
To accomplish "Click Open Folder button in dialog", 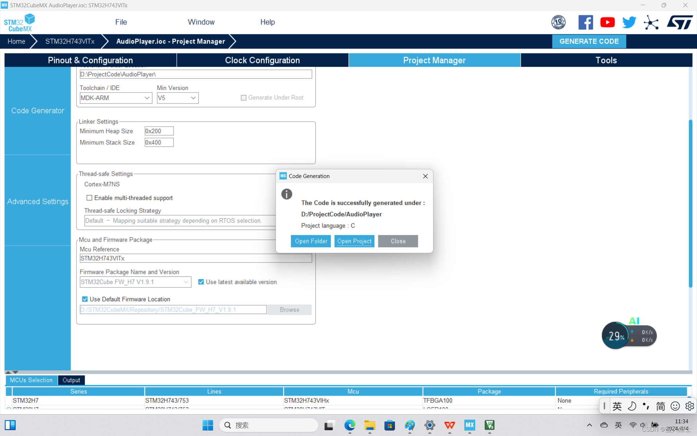I will click(311, 241).
